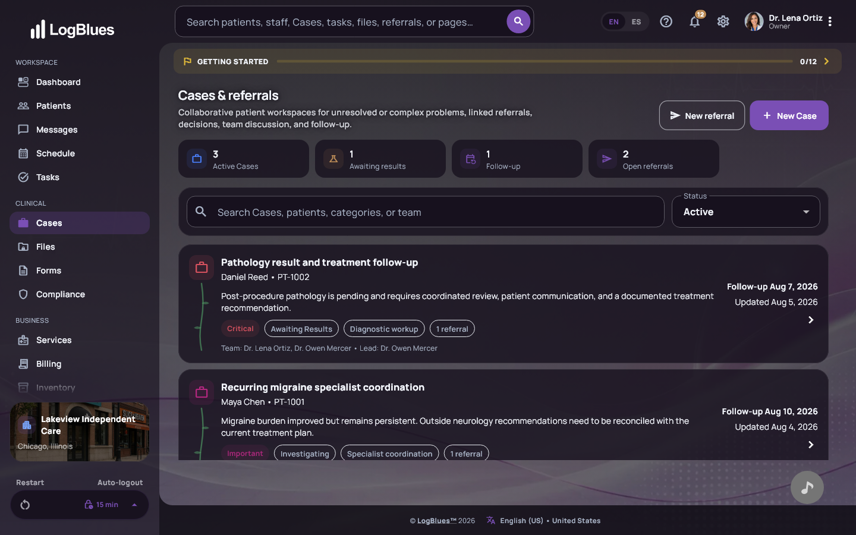Screen dimensions: 856x535
Task: Open the Status Active dropdown
Action: point(745,212)
